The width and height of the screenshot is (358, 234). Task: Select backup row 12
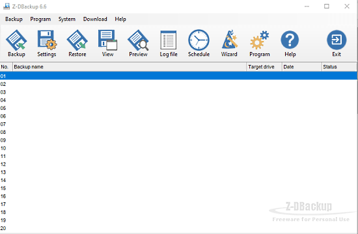pyautogui.click(x=178, y=164)
